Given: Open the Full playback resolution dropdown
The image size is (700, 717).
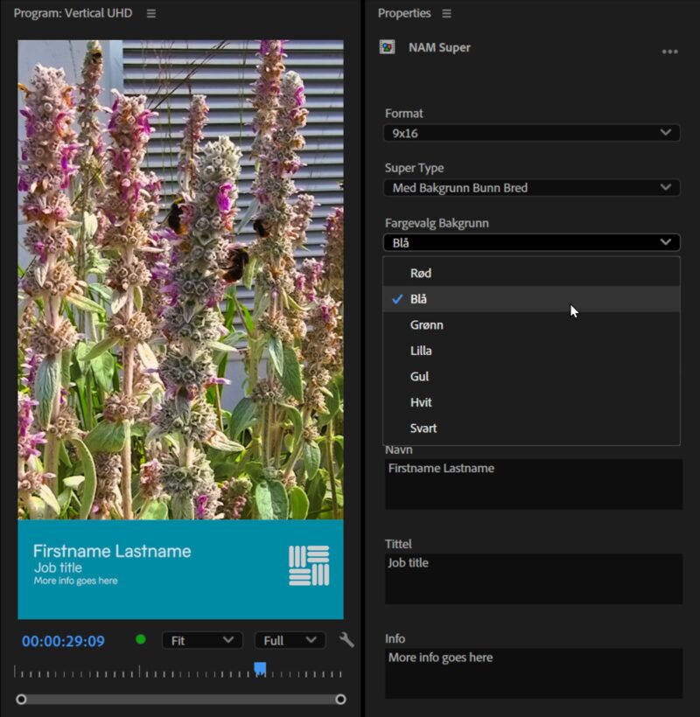Looking at the screenshot, I should click(x=290, y=640).
